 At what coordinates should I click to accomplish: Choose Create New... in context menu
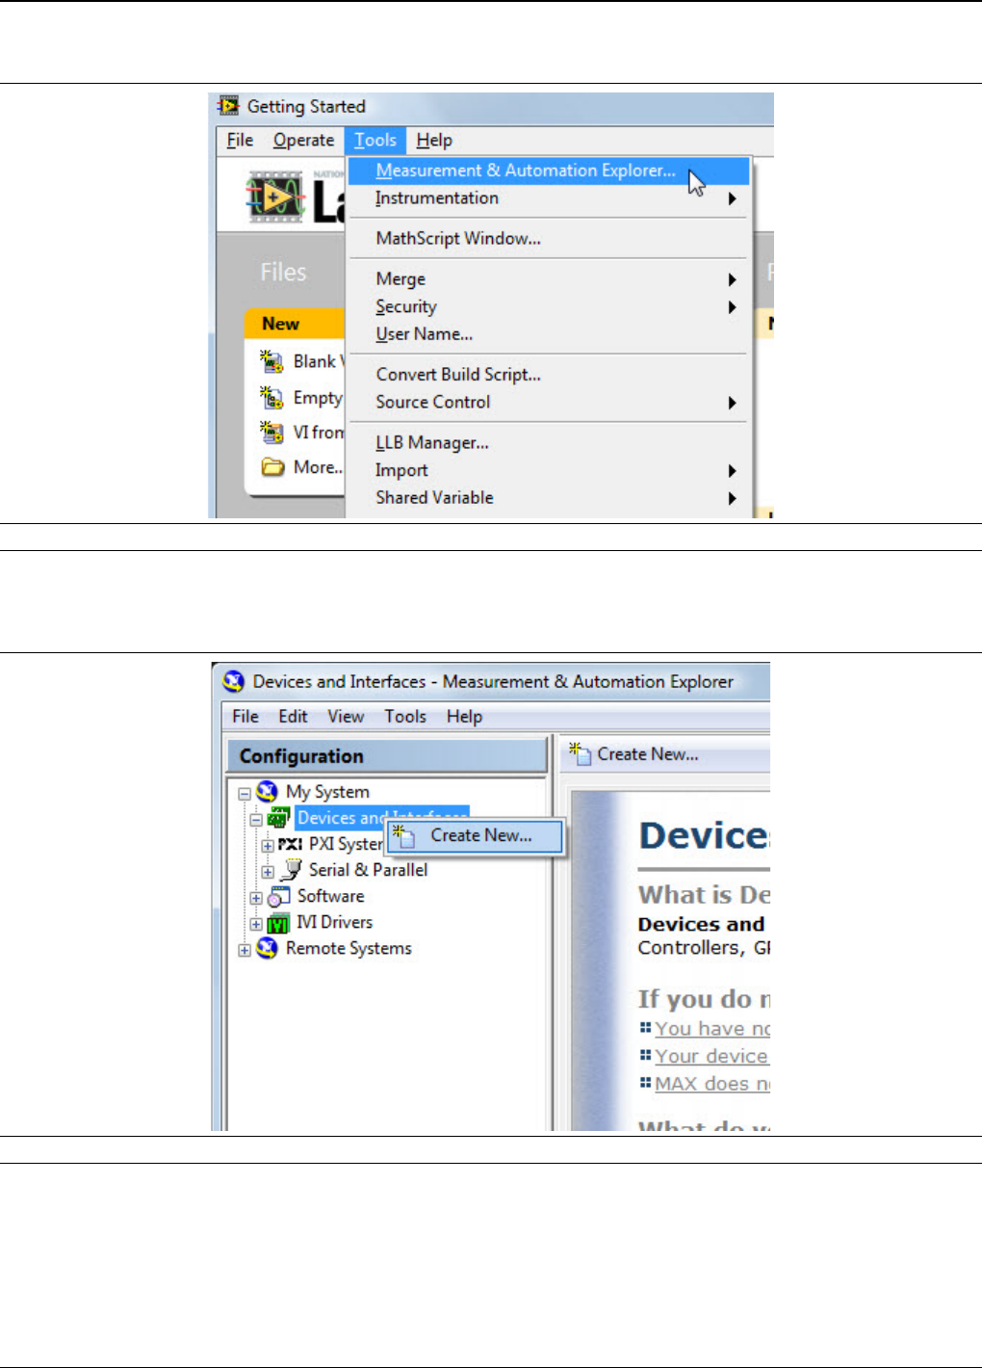(x=476, y=836)
